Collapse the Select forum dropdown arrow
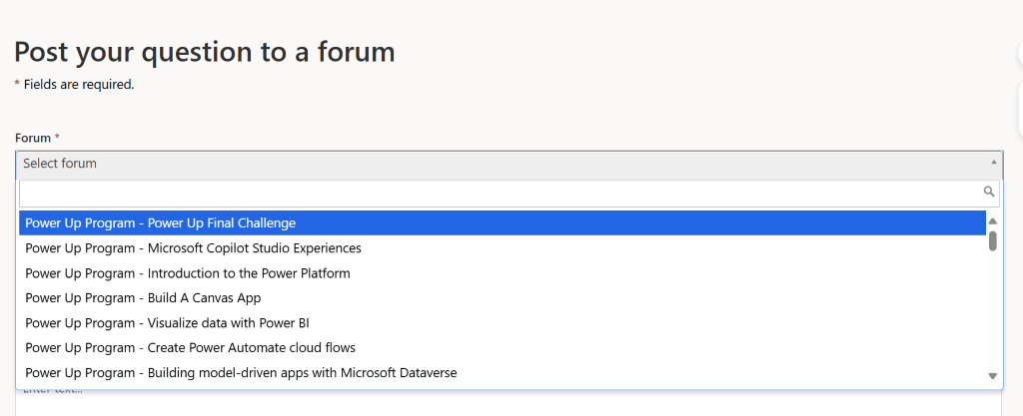 994,162
